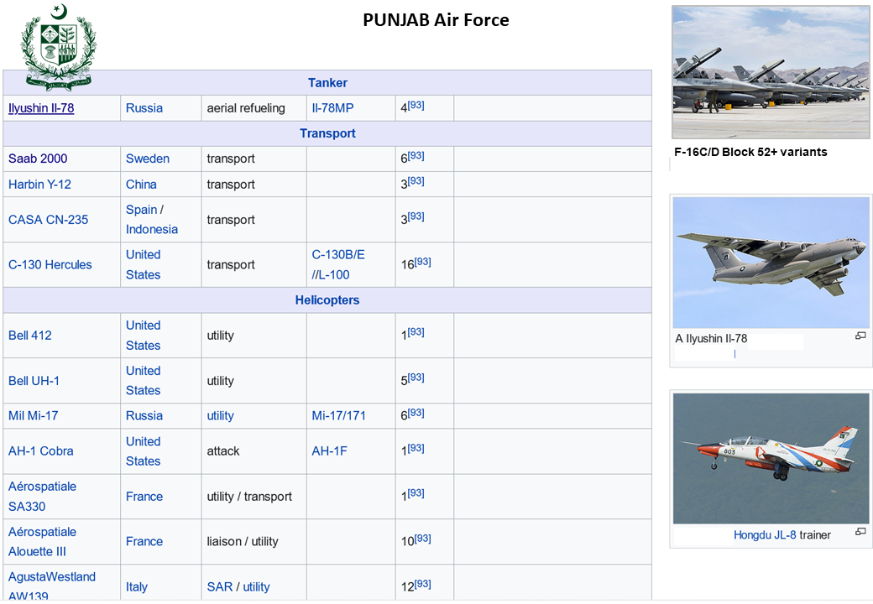Click the [93] reference in the AW139 row
The image size is (873, 604).
click(x=422, y=584)
